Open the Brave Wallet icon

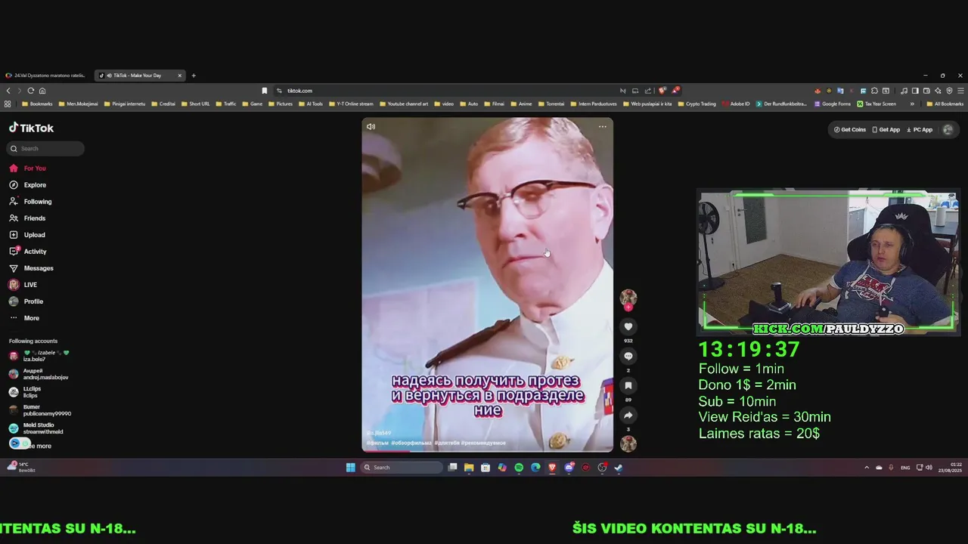pos(926,91)
